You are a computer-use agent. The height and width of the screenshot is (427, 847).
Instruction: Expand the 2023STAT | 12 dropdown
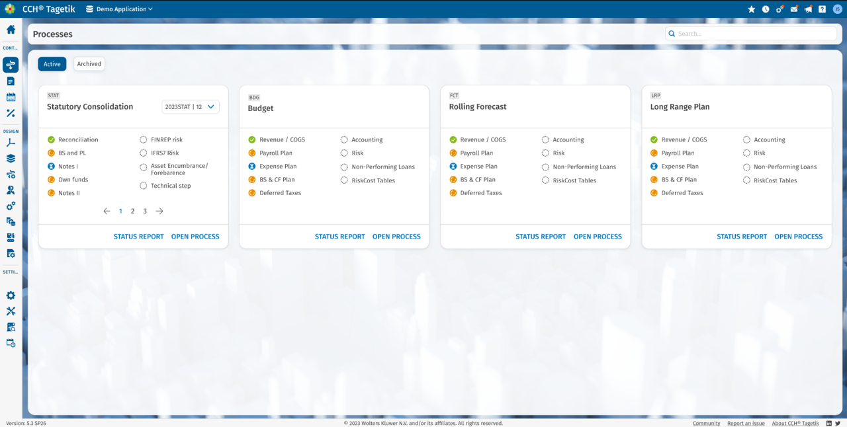pos(191,106)
